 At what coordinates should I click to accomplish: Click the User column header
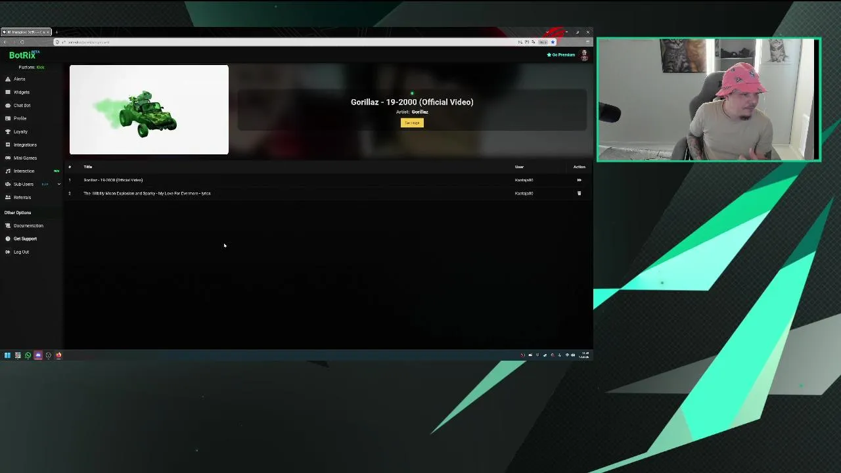pos(519,167)
